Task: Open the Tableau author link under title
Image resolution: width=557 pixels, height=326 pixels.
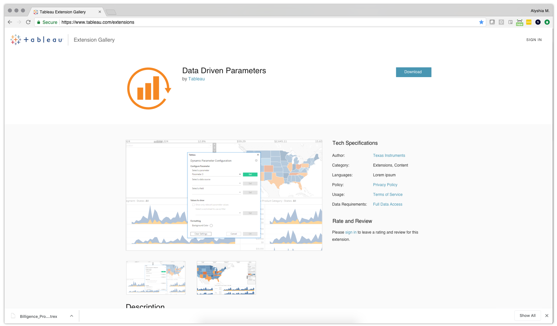Action: click(196, 79)
